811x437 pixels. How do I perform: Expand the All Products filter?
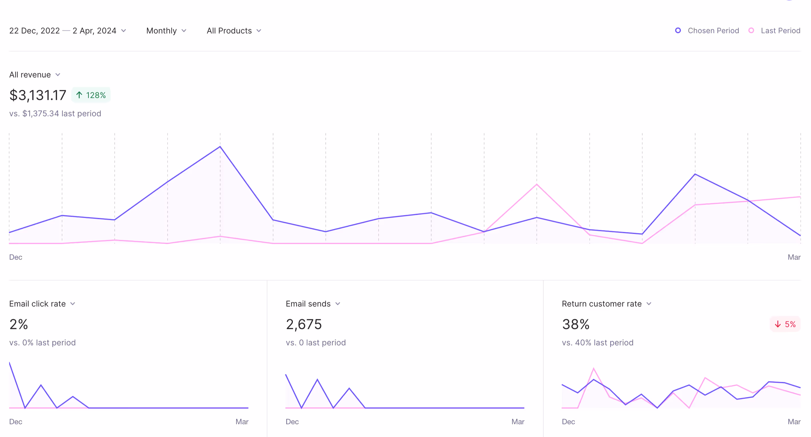pyautogui.click(x=234, y=31)
